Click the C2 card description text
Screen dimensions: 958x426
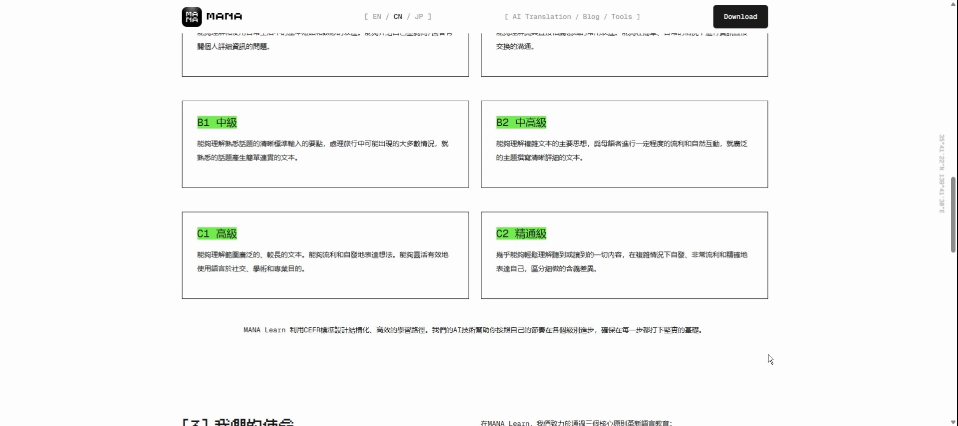coord(622,261)
